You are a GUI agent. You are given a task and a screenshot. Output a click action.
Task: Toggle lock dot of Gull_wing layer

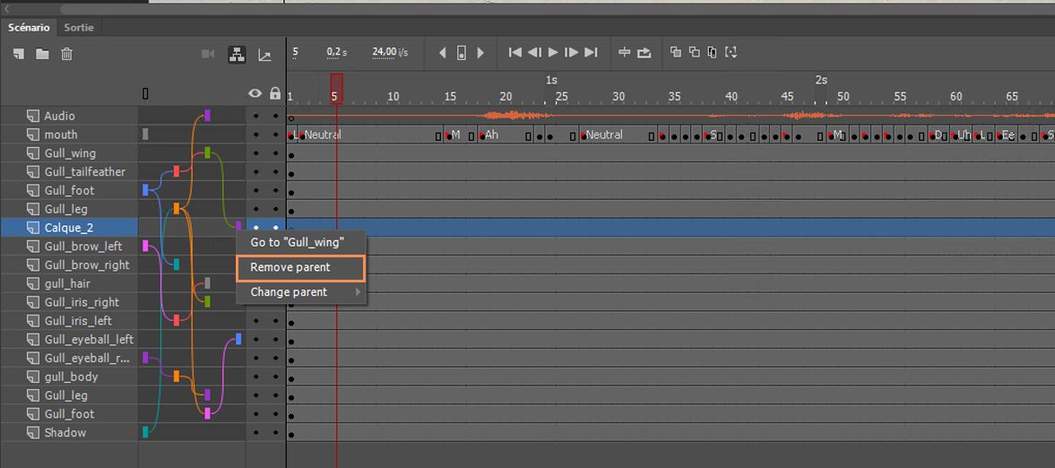[275, 153]
